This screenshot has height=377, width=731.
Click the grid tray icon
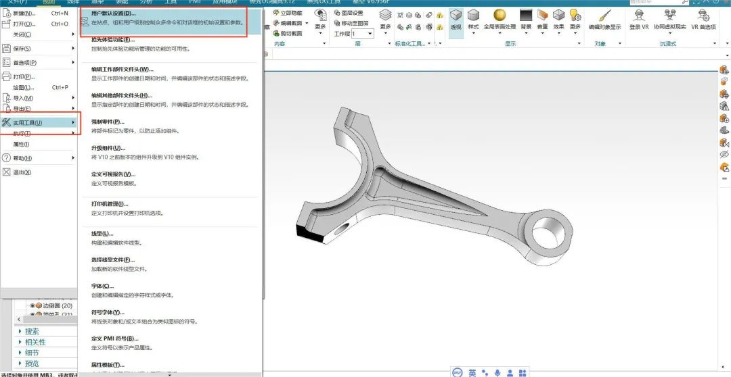[523, 373]
